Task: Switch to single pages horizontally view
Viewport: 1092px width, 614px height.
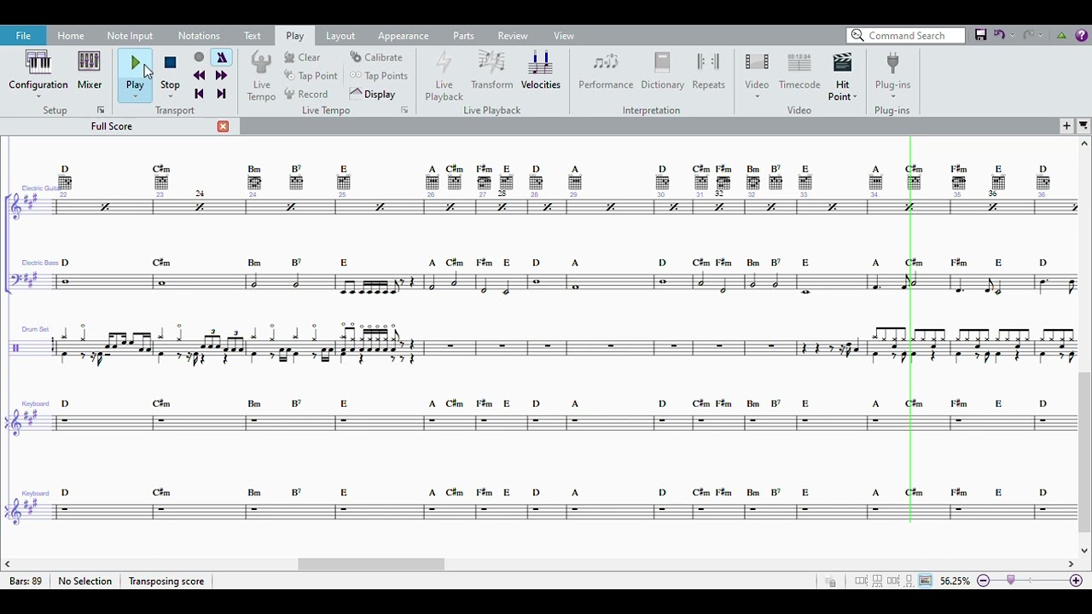Action: (894, 581)
